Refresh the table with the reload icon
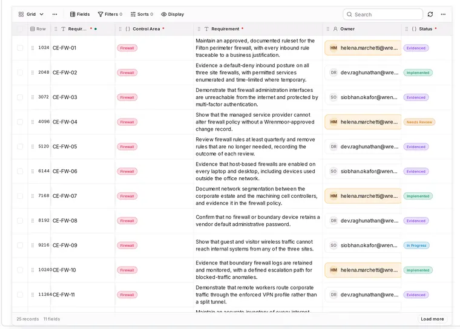This screenshot has width=460, height=329. pyautogui.click(x=430, y=14)
